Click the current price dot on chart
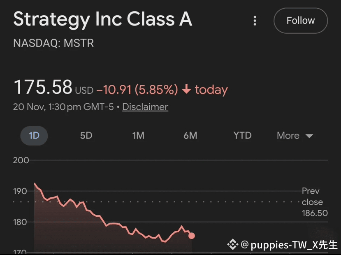Screen dimensions: 341x255 [191, 236]
